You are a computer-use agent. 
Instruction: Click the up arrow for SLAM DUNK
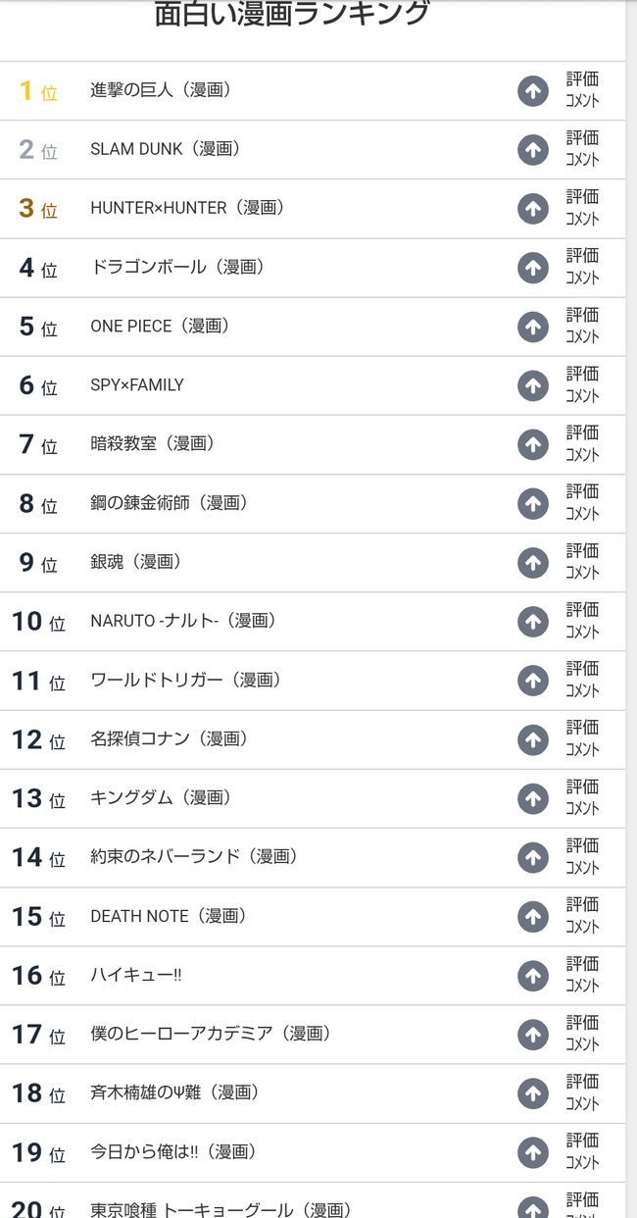[x=533, y=150]
